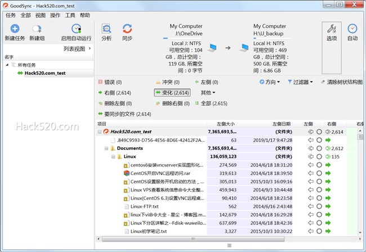Click left arrow for CentOS开启VNC远程访问.rar
Screen dimensions: 366x252
coord(311,173)
